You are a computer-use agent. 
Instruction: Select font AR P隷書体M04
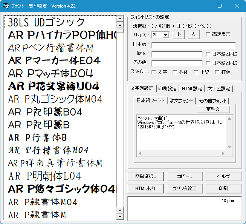pos(60,202)
